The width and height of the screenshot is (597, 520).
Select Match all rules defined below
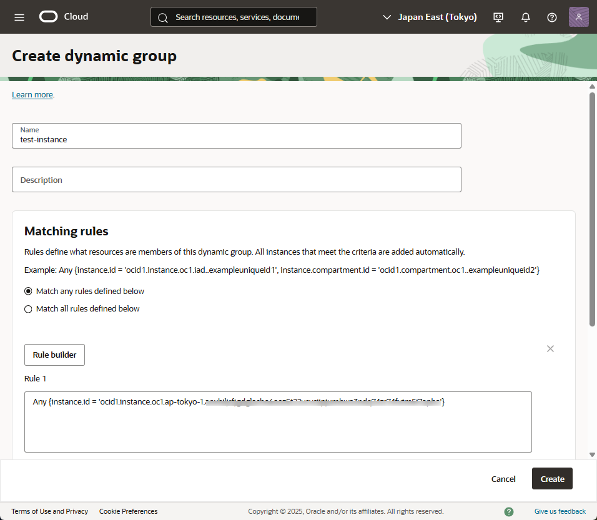point(28,308)
